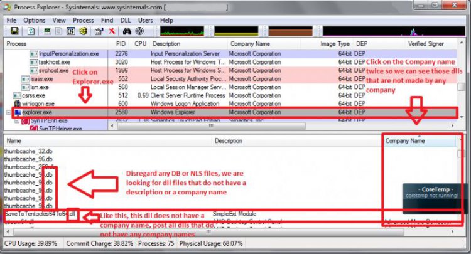
Task: Open the Help menu
Action: 166,20
